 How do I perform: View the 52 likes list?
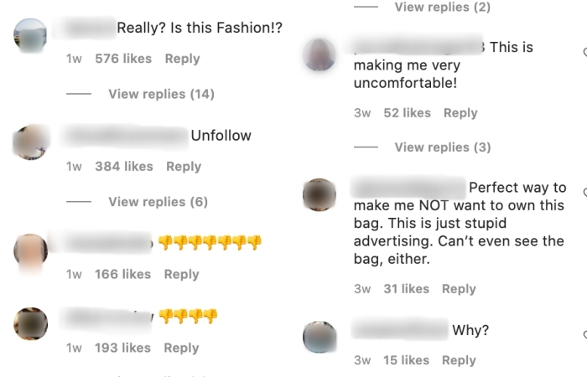point(407,113)
